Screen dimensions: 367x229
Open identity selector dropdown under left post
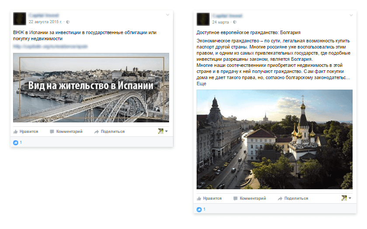pyautogui.click(x=163, y=131)
